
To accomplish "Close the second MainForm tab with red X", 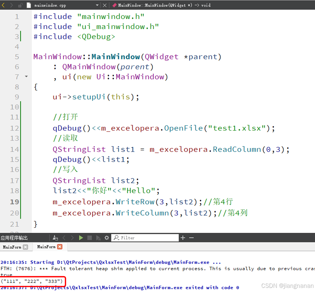I will click(60, 247).
